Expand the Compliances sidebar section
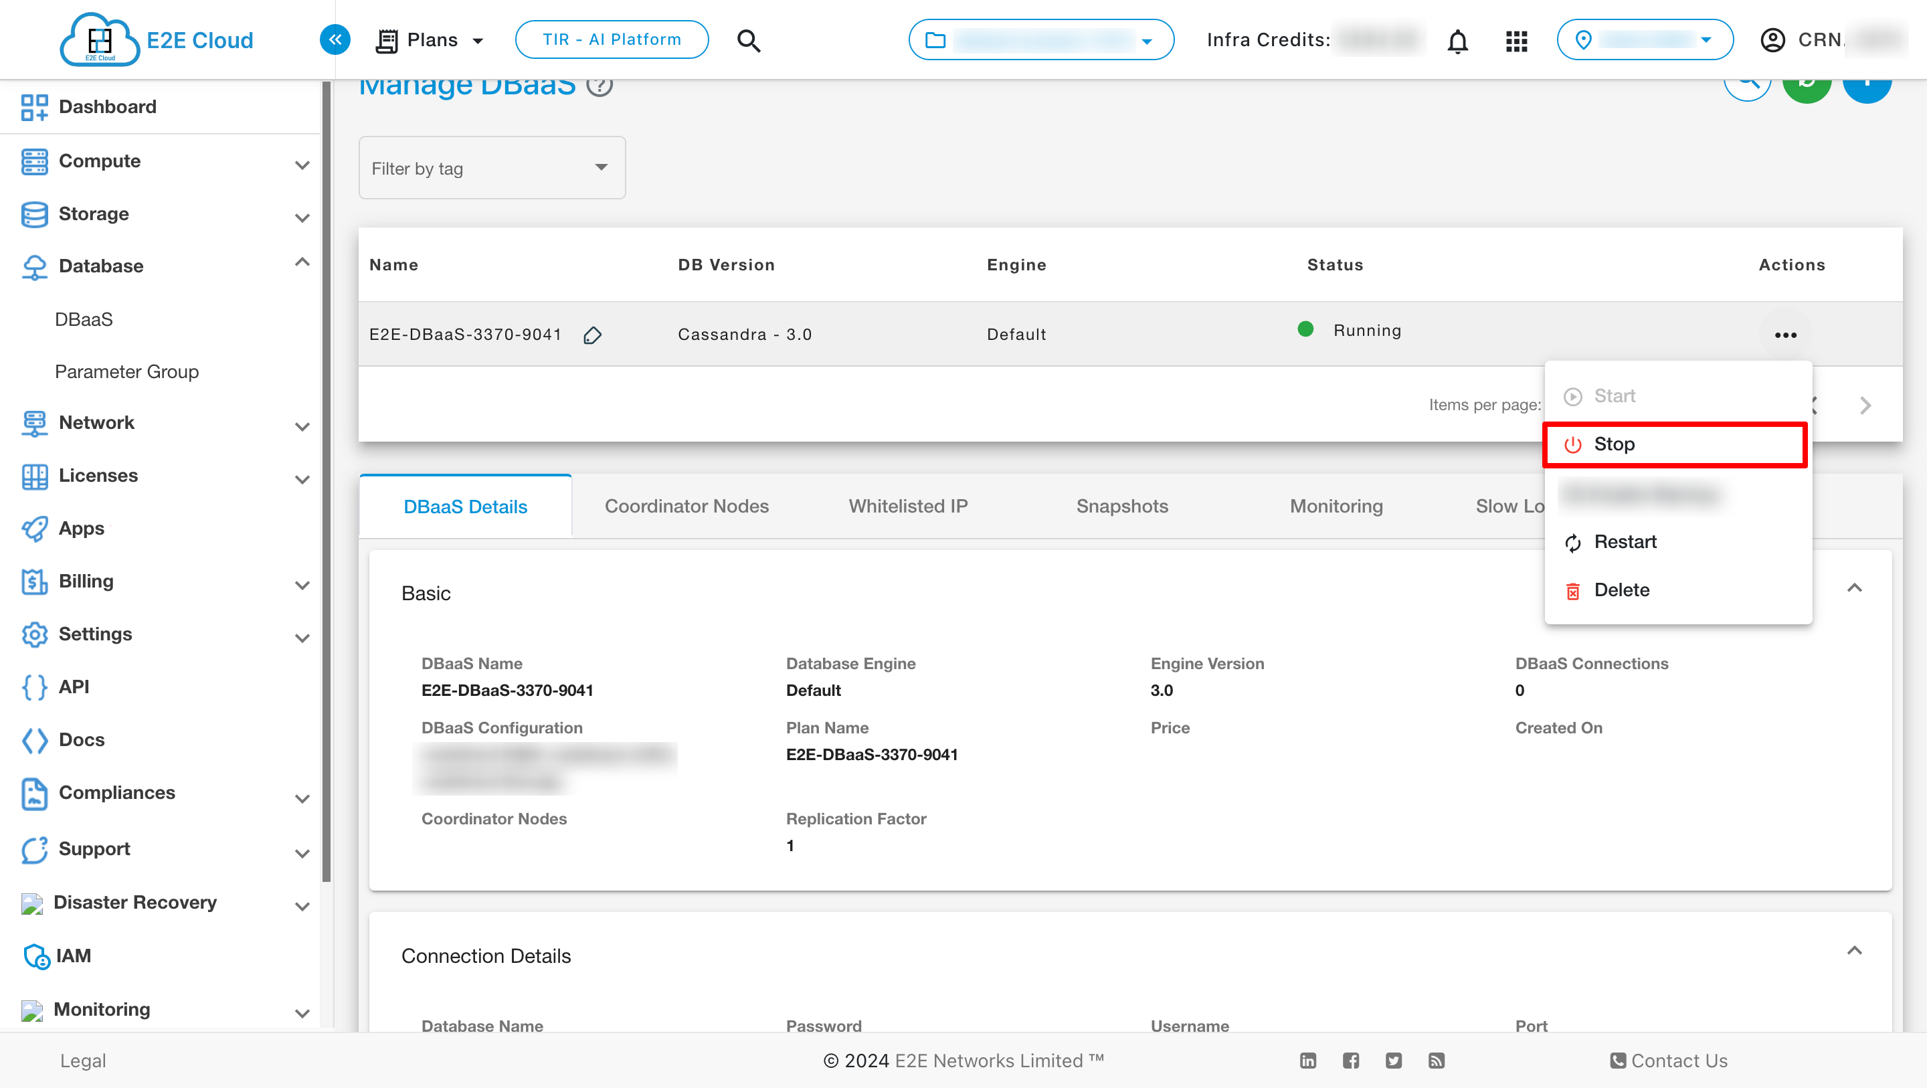1927x1088 pixels. coord(302,798)
